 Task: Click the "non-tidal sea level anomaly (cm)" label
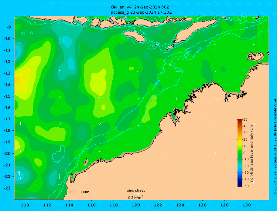pyautogui.click(x=252, y=153)
